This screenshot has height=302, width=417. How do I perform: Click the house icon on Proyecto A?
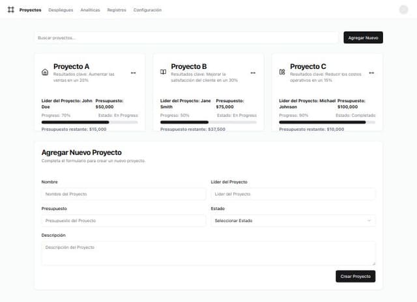pyautogui.click(x=44, y=72)
